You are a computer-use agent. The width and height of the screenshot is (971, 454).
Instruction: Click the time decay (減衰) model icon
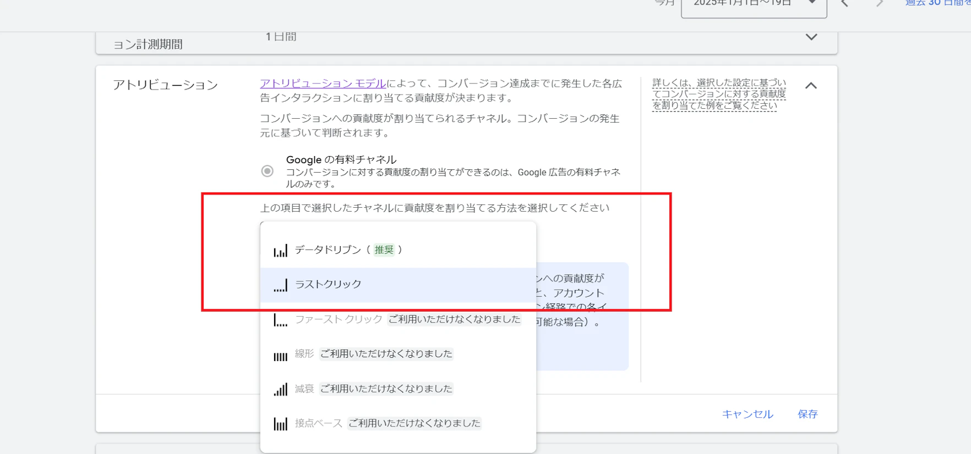280,390
